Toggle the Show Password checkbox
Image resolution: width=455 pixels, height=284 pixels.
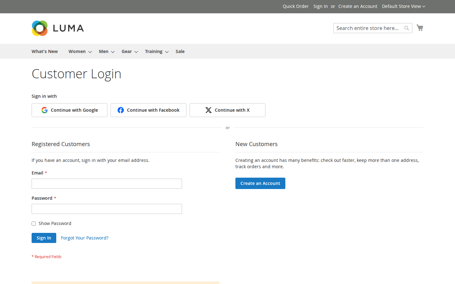(x=34, y=224)
